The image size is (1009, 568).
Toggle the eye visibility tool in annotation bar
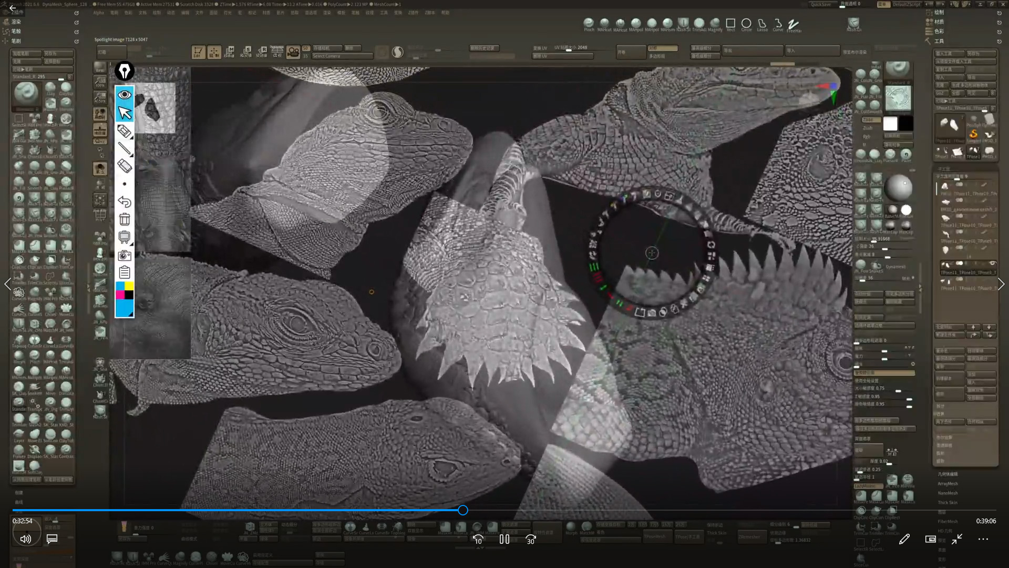(125, 95)
